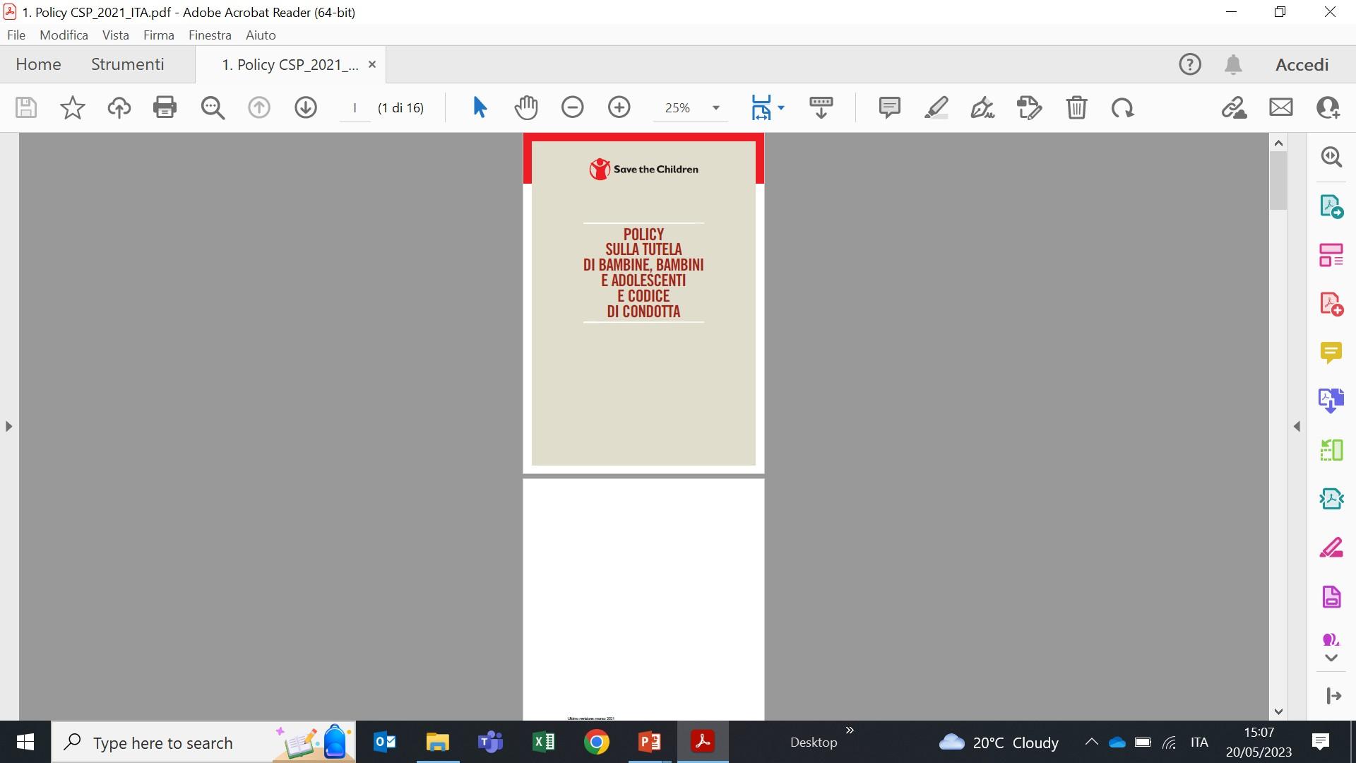Image resolution: width=1356 pixels, height=763 pixels.
Task: Open the Sign / draw pen tool
Action: click(982, 107)
